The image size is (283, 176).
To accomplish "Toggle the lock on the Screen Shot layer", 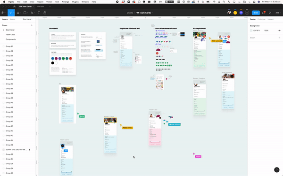I will click(x=29, y=150).
